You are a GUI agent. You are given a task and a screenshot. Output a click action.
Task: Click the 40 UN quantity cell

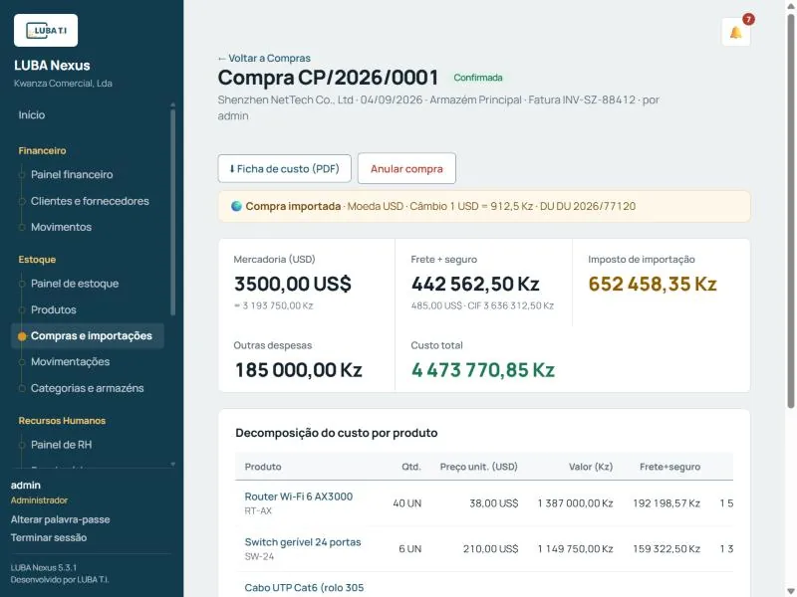coord(407,503)
